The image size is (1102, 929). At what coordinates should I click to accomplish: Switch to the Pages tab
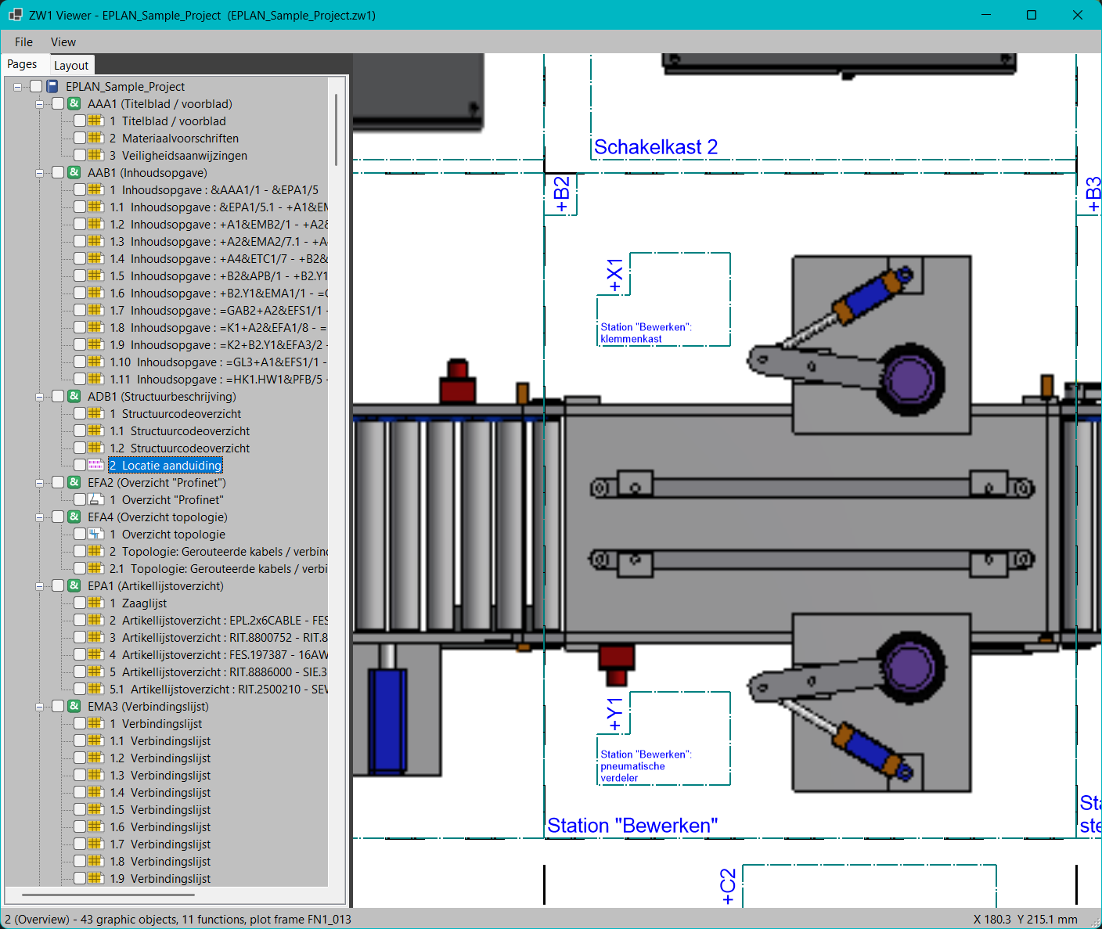[22, 64]
